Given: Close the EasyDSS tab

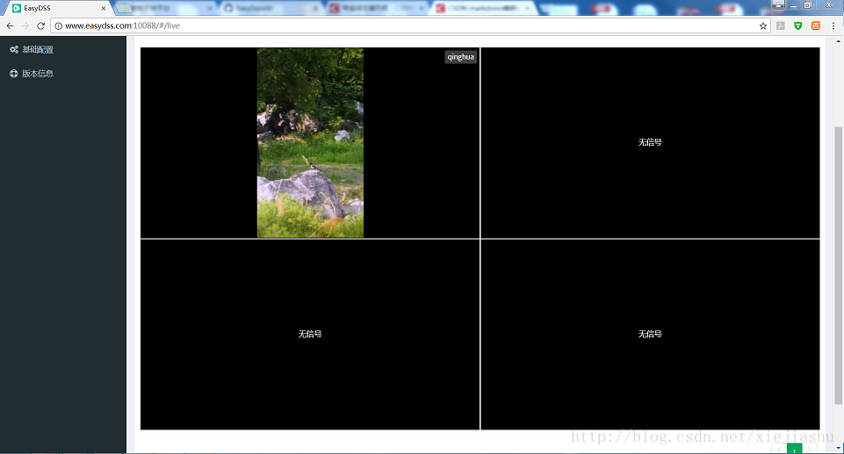Looking at the screenshot, I should click(104, 8).
